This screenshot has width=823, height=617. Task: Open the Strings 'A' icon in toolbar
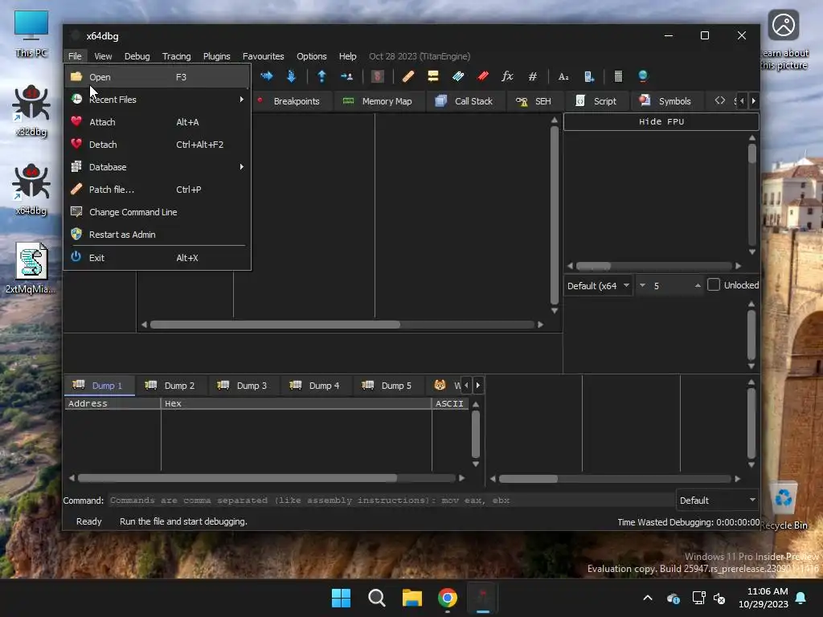(x=563, y=76)
